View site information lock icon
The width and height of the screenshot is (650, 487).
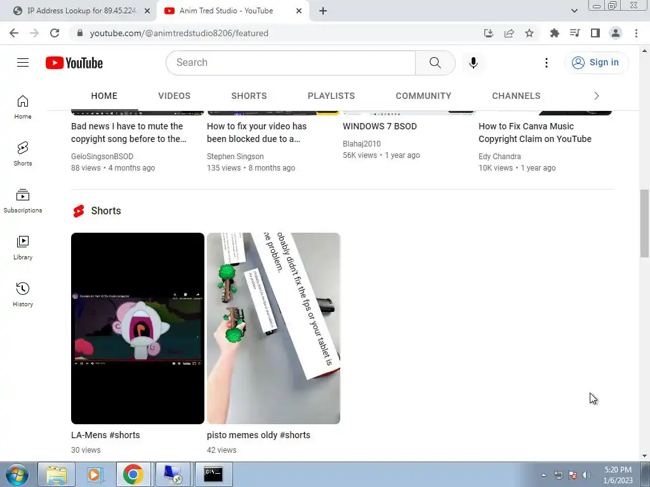click(80, 33)
